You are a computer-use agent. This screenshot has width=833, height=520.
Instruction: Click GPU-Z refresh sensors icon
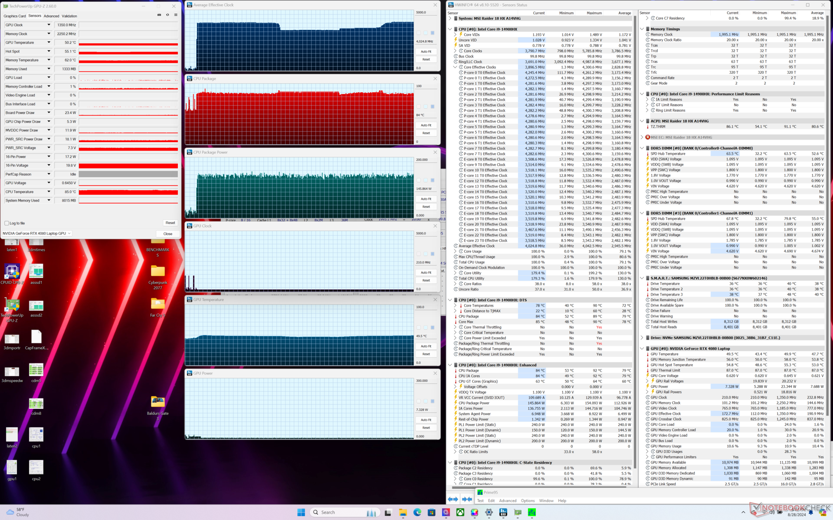point(167,15)
